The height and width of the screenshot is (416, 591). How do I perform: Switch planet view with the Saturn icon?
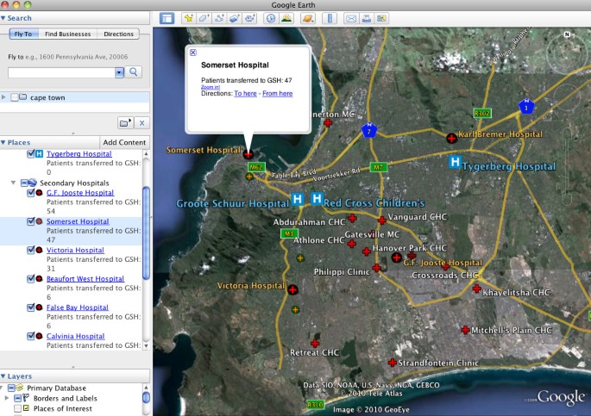pyautogui.click(x=308, y=18)
